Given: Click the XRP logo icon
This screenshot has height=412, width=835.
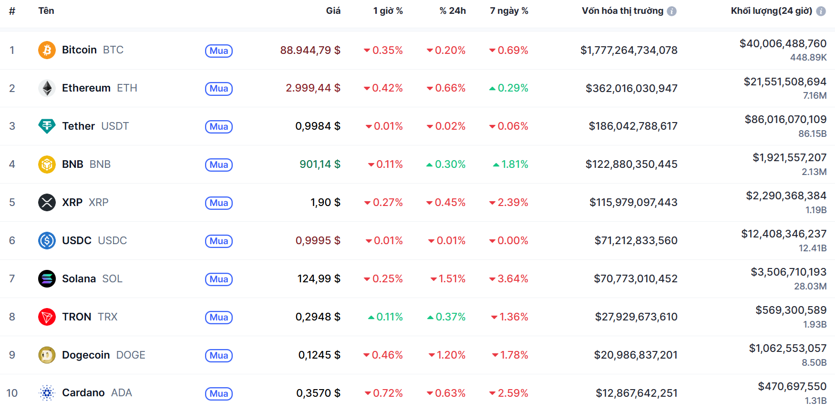Looking at the screenshot, I should tap(47, 203).
